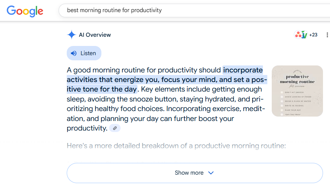Screen dimensions: 330x189
Task: Click faded 'Here's a more detailed breakdown' line
Action: click(176, 146)
